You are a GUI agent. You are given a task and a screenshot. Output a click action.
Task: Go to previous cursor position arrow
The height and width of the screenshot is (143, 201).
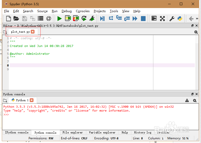[191, 19]
